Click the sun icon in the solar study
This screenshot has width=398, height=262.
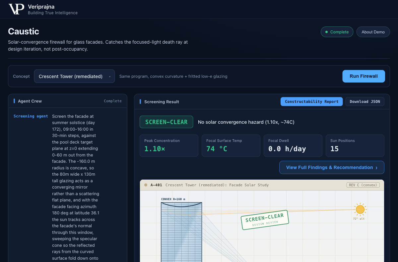(360, 209)
